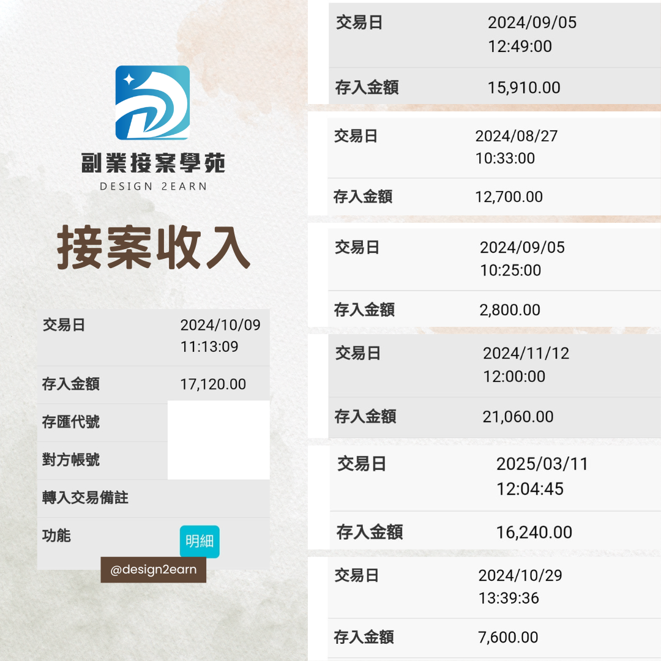Select the 轉入交易備註 row

tap(85, 498)
